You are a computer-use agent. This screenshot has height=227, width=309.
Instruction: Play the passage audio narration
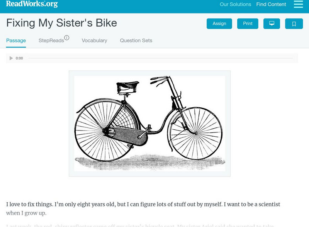point(11,58)
